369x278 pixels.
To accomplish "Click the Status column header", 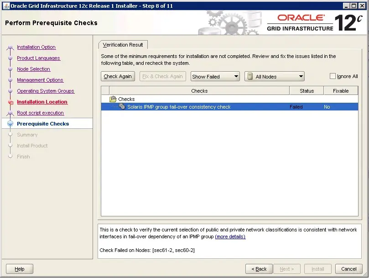I will 307,91.
